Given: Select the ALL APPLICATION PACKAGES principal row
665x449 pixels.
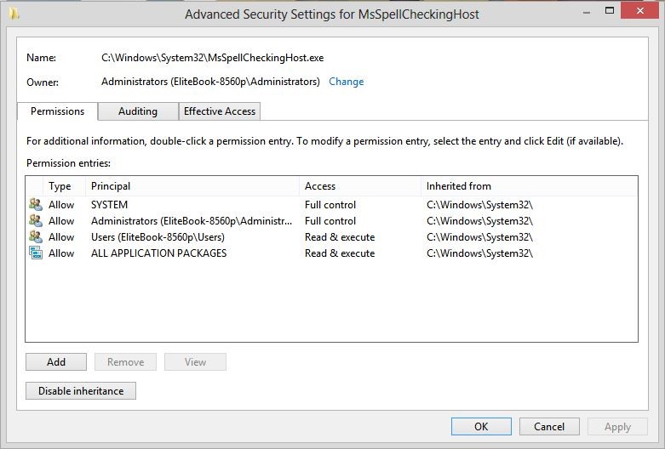Looking at the screenshot, I should [x=331, y=253].
